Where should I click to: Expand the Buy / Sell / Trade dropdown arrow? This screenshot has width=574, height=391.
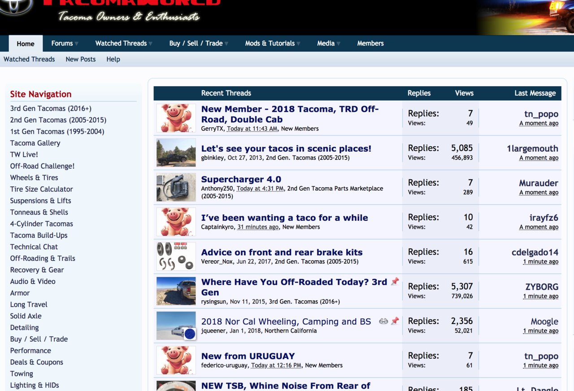pyautogui.click(x=226, y=44)
